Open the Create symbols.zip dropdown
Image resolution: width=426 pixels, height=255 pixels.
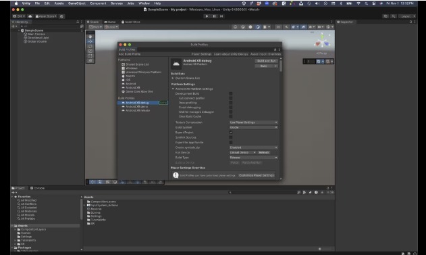(253, 147)
